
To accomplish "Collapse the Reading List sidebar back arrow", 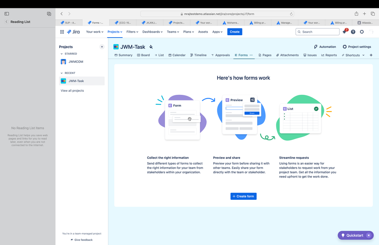I will pos(6,22).
